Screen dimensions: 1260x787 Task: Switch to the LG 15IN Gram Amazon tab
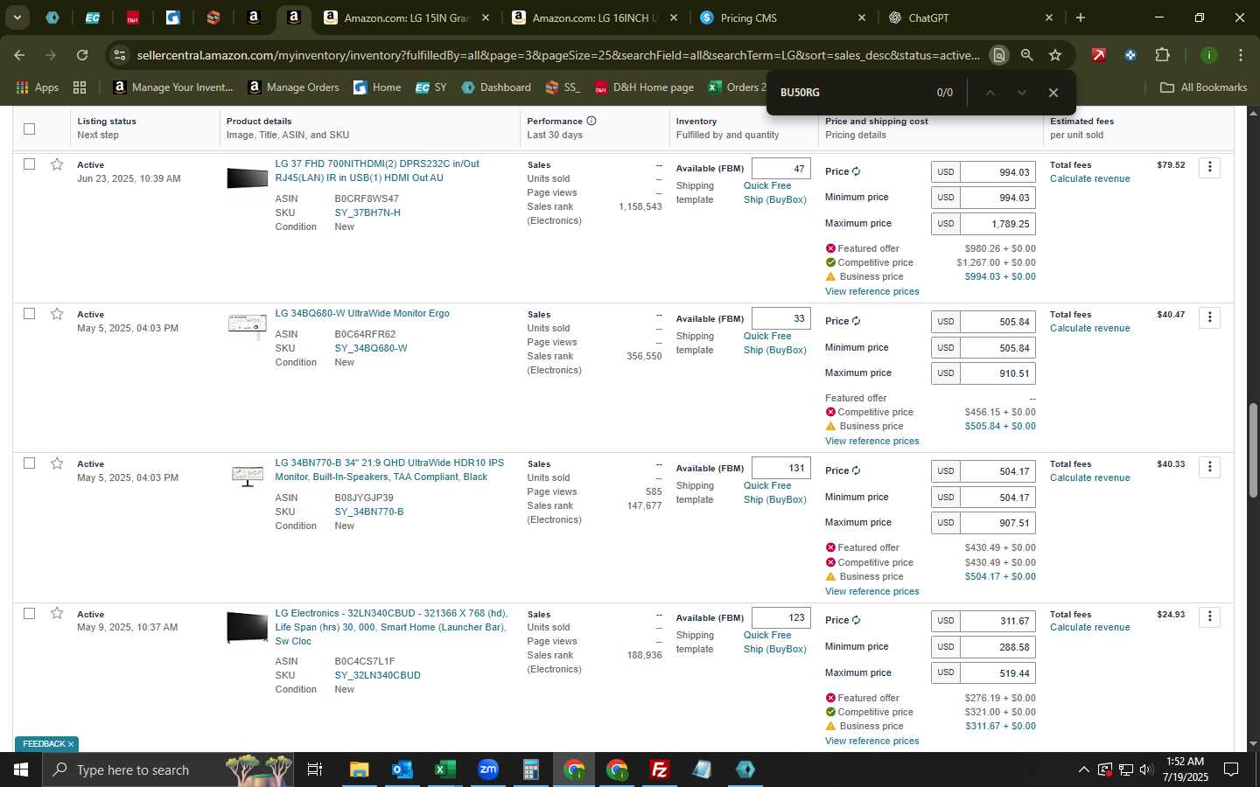tap(407, 17)
